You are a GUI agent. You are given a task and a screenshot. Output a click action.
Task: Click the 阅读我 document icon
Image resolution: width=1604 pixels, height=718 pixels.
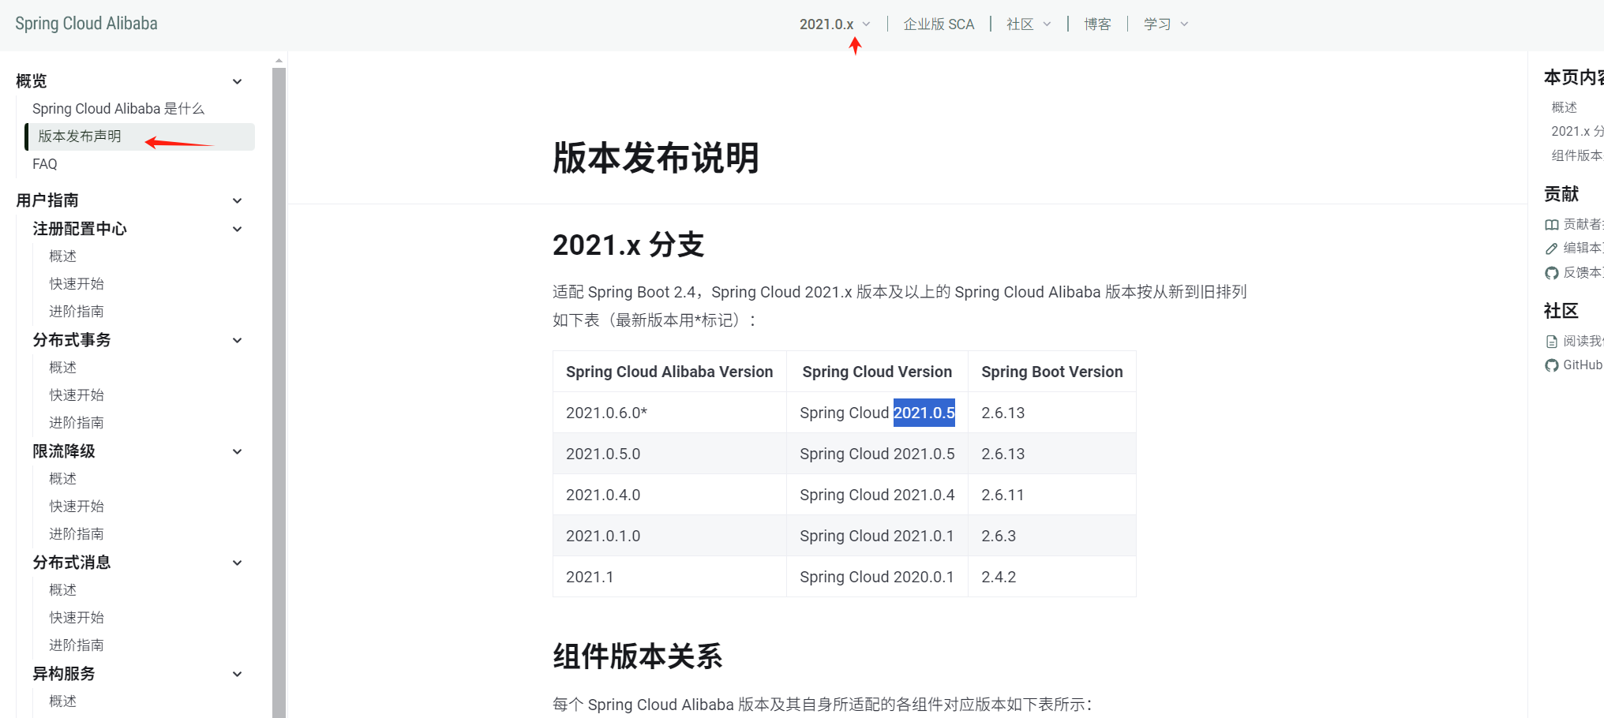pos(1552,342)
